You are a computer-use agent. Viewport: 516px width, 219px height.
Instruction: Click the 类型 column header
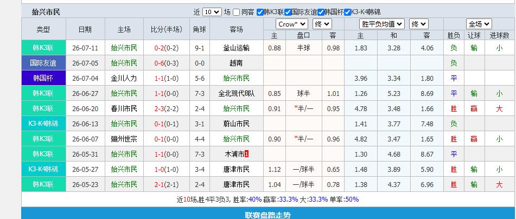(43, 29)
